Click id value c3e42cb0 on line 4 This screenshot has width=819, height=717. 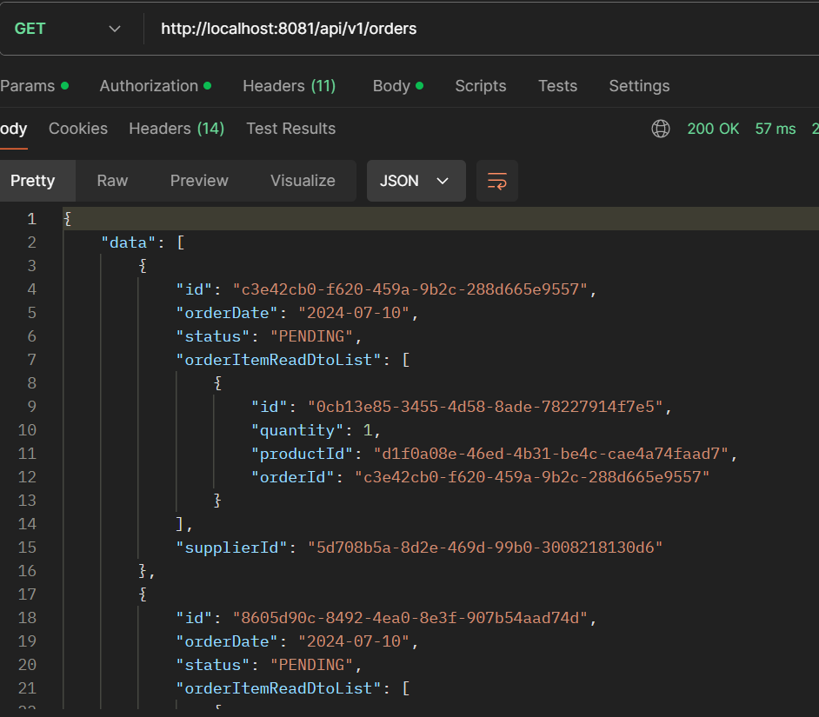click(410, 289)
